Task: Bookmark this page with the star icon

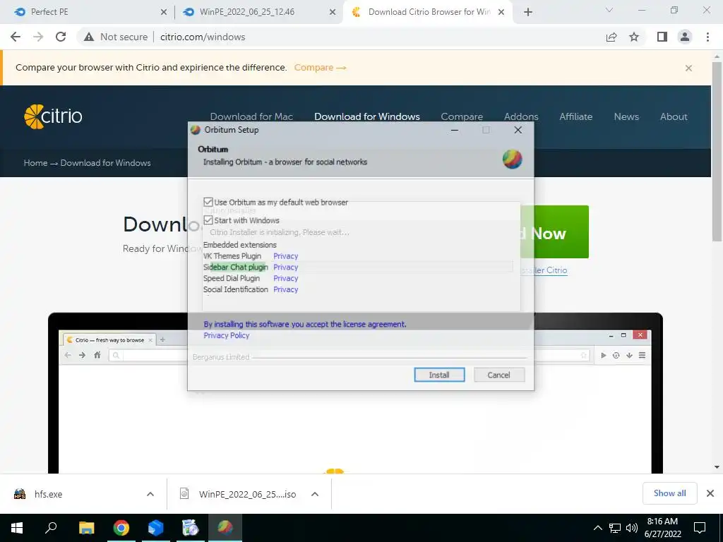Action: [634, 37]
